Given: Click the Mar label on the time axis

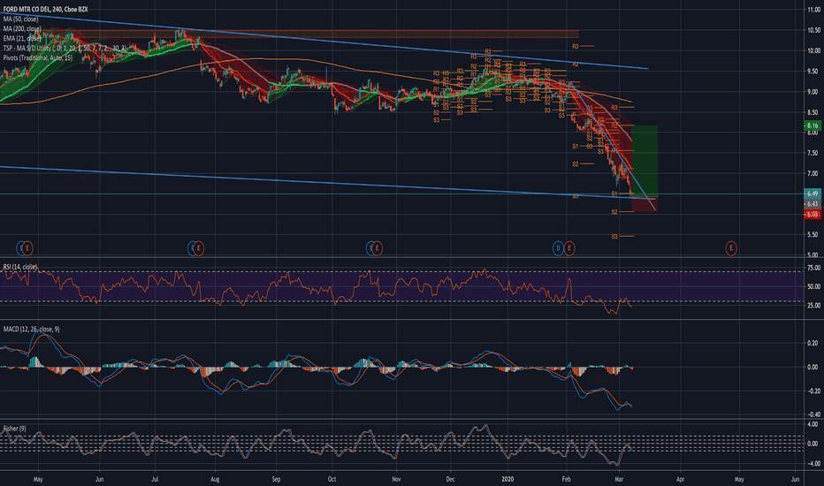Looking at the screenshot, I should coord(619,479).
